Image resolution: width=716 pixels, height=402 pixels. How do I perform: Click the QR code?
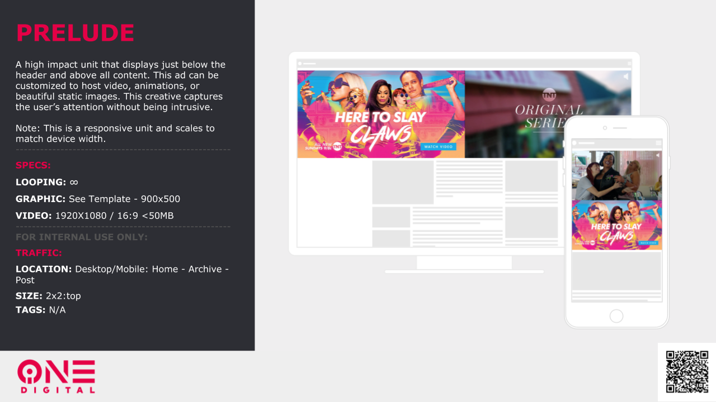687,372
